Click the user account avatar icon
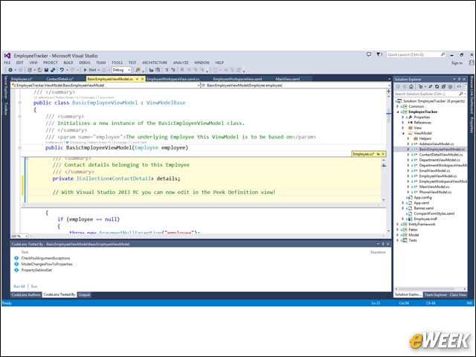Image resolution: width=476 pixels, height=357 pixels. [x=472, y=62]
